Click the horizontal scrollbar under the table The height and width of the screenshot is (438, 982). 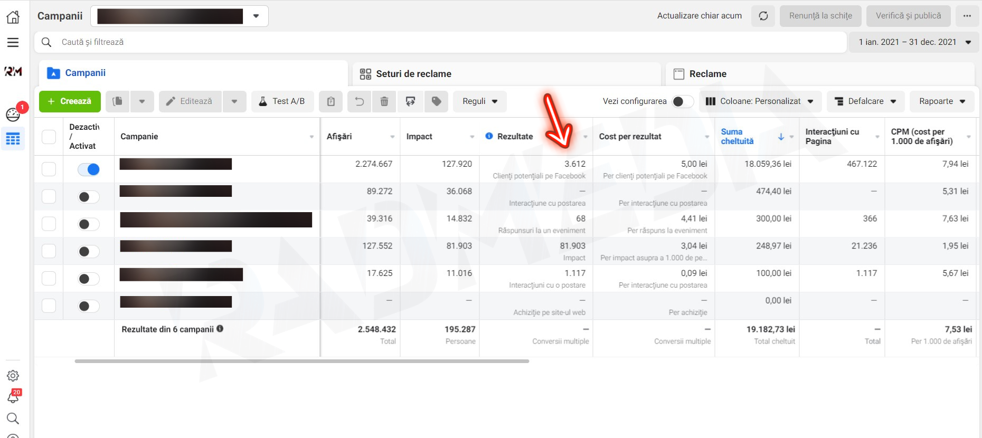click(x=302, y=361)
